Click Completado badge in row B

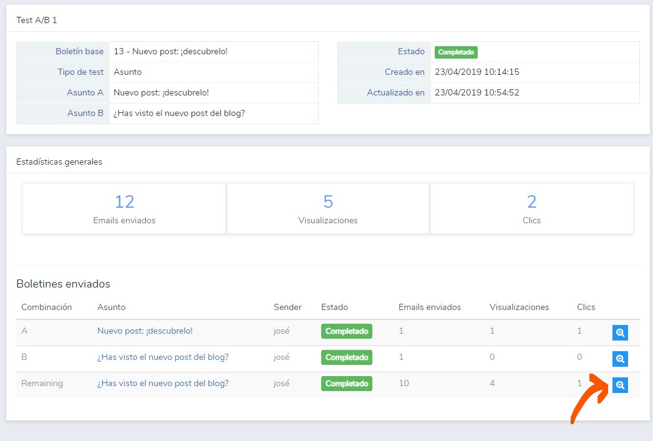347,357
